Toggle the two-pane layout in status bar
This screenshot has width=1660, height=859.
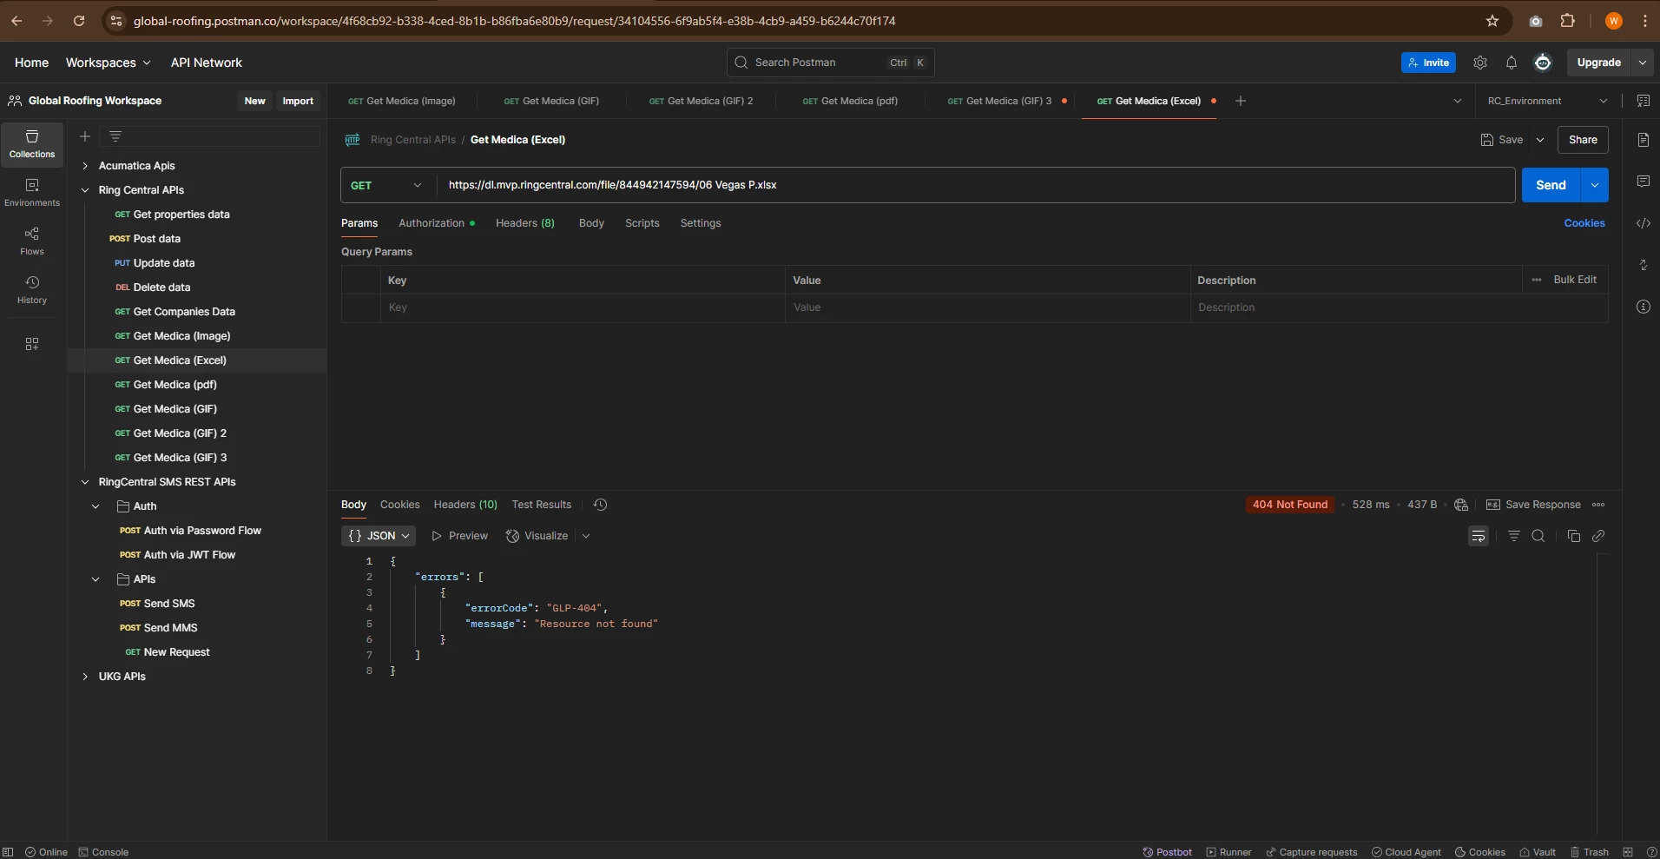pos(1628,852)
